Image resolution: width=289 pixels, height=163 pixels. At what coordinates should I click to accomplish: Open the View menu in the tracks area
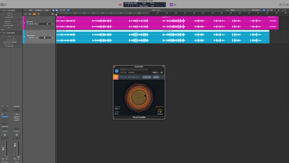46,10
